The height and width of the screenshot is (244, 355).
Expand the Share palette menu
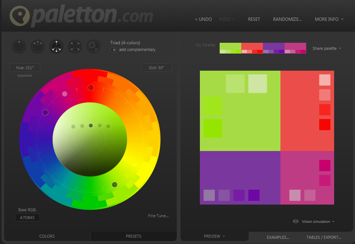(327, 48)
